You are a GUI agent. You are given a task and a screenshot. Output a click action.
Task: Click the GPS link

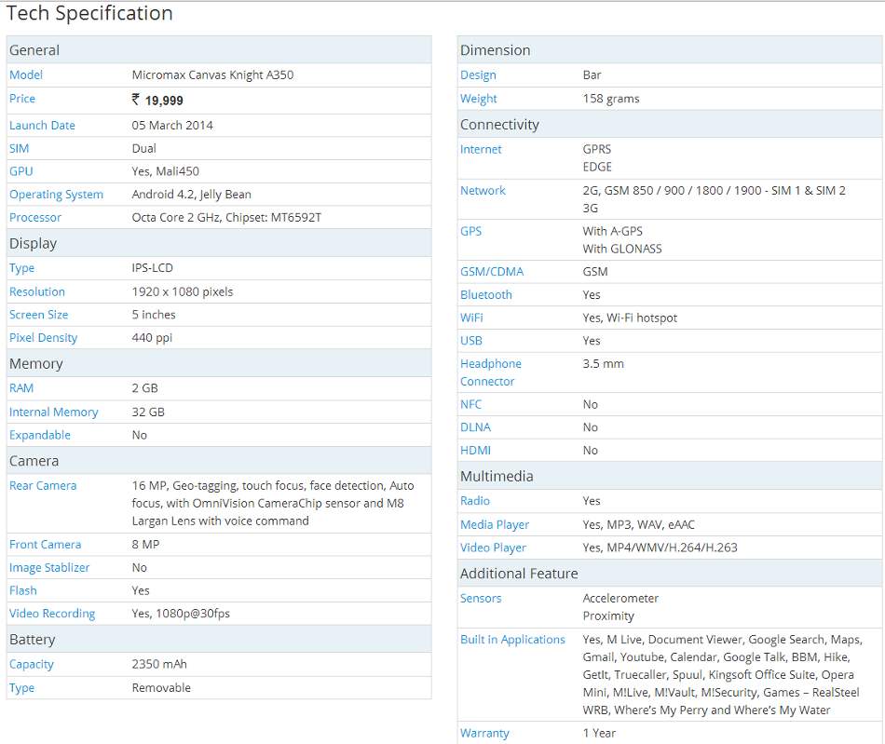tap(470, 231)
